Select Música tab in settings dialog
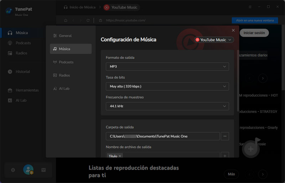This screenshot has width=285, height=183. (x=71, y=49)
